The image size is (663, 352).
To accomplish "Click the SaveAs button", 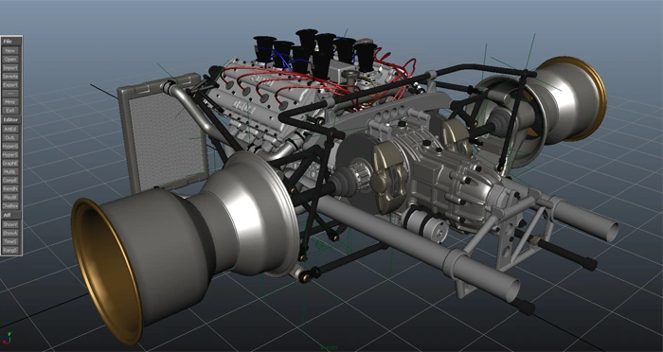I will pos(10,77).
